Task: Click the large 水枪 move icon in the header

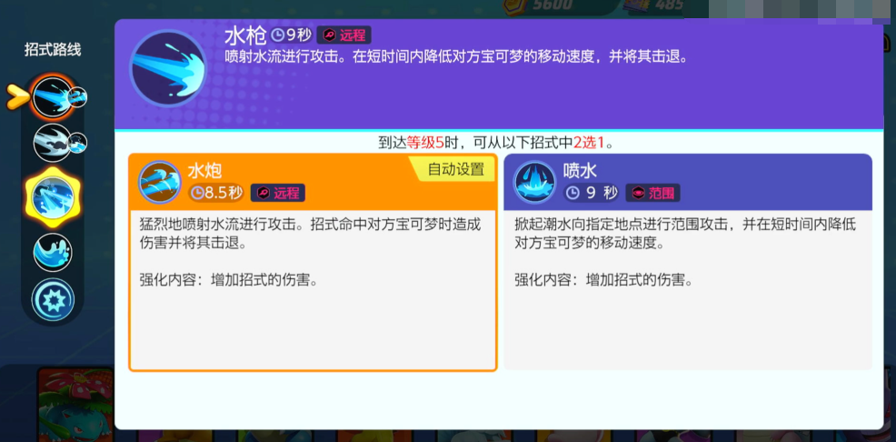Action: coord(167,69)
